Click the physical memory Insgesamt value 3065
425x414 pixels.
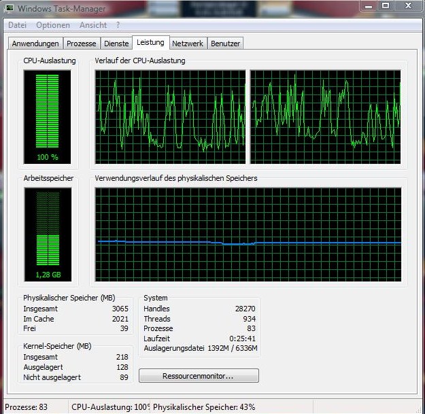click(120, 309)
